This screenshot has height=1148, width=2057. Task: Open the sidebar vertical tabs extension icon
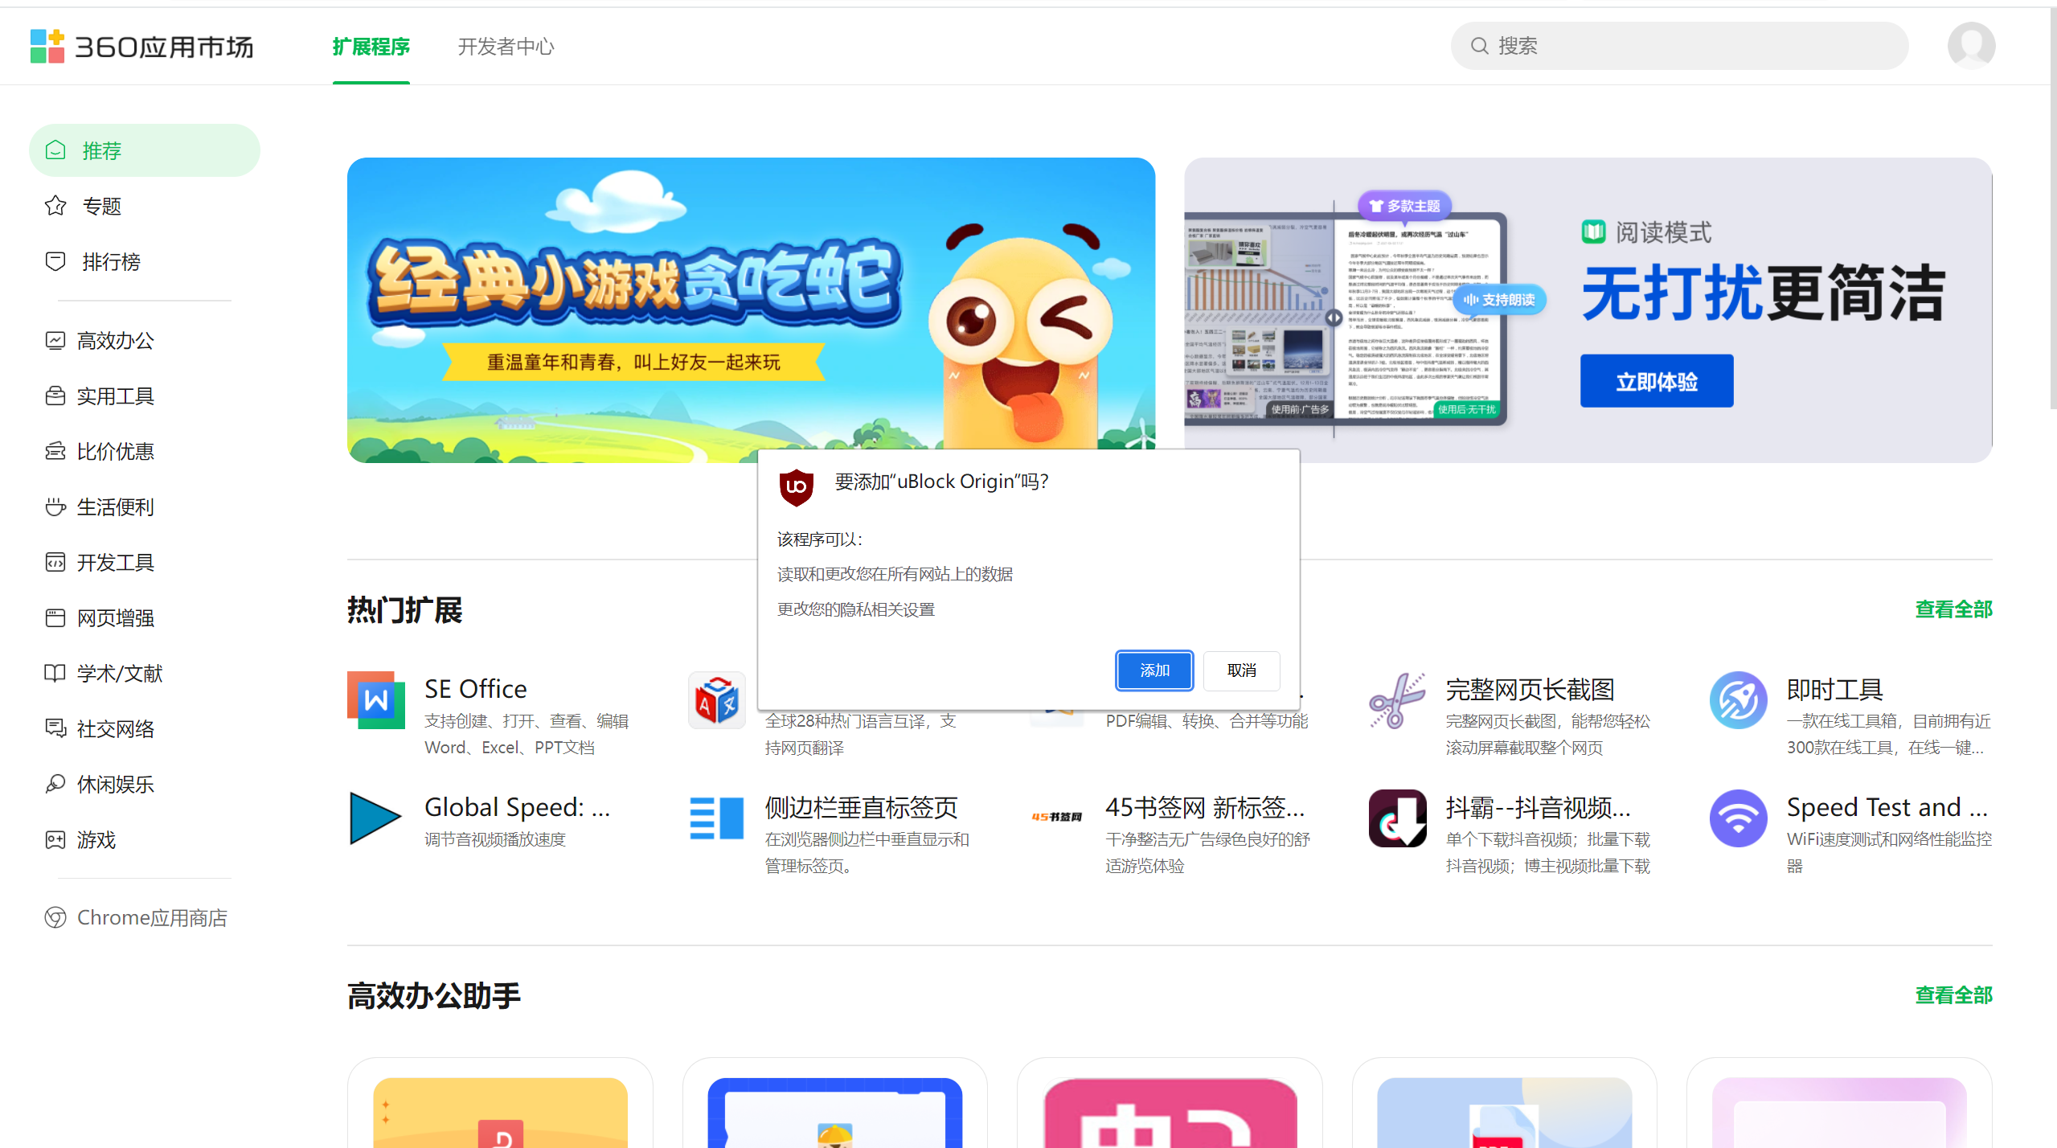point(716,818)
